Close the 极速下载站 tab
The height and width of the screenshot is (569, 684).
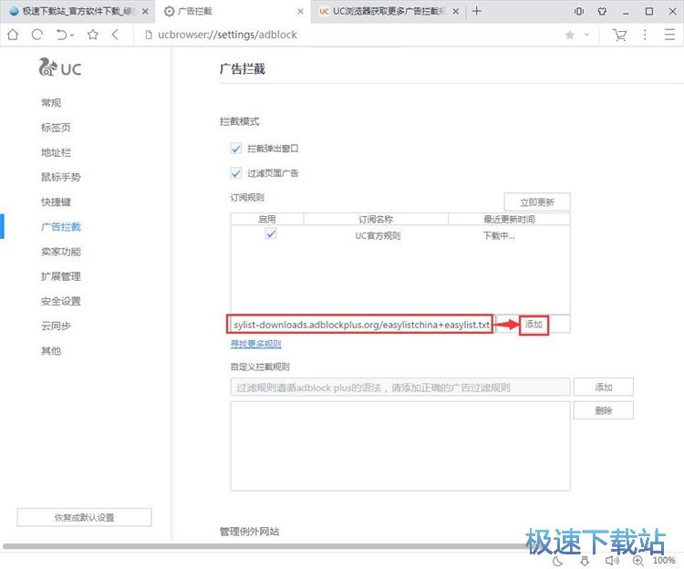point(145,11)
